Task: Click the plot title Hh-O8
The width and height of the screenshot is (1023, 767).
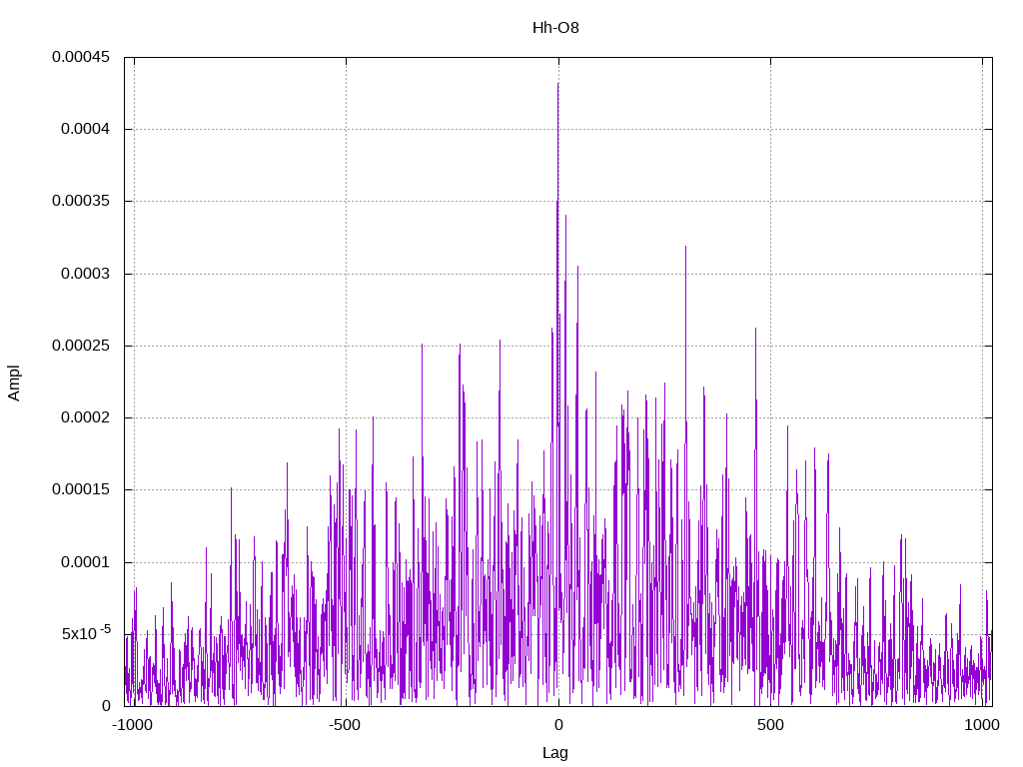Action: coord(555,28)
